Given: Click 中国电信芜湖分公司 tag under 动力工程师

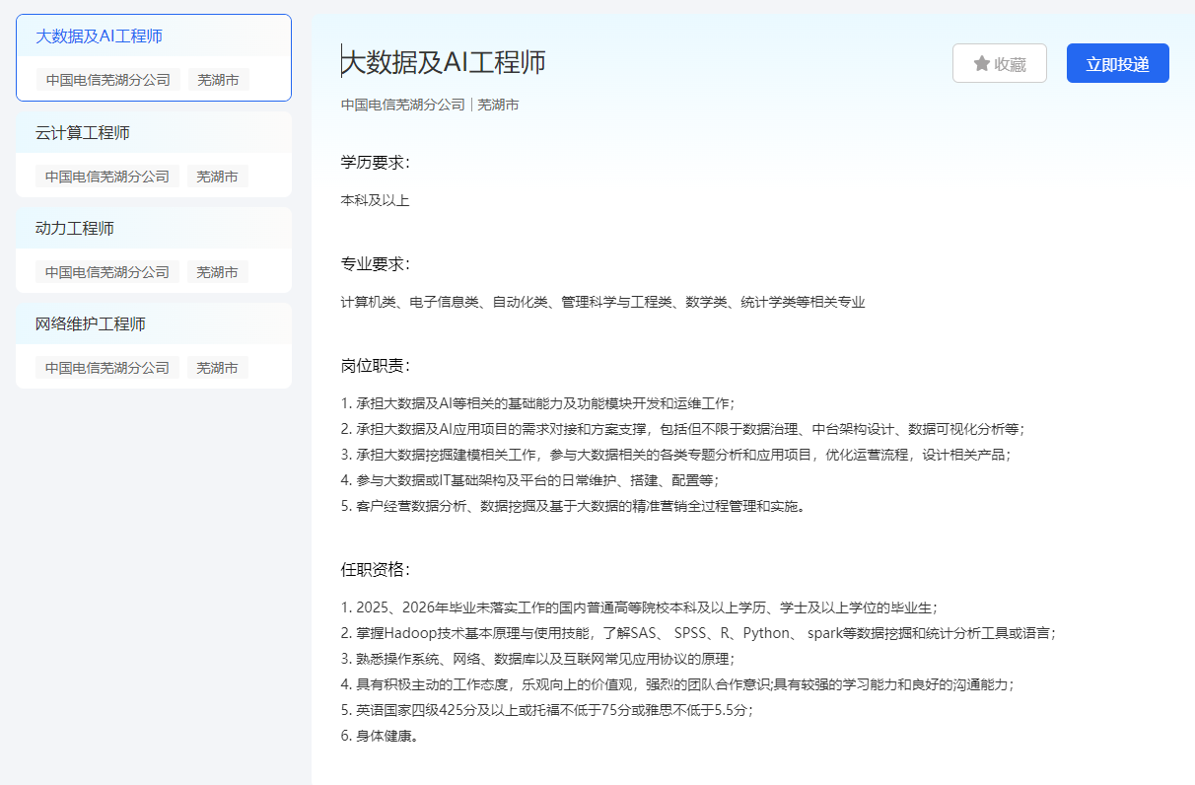Looking at the screenshot, I should 105,271.
